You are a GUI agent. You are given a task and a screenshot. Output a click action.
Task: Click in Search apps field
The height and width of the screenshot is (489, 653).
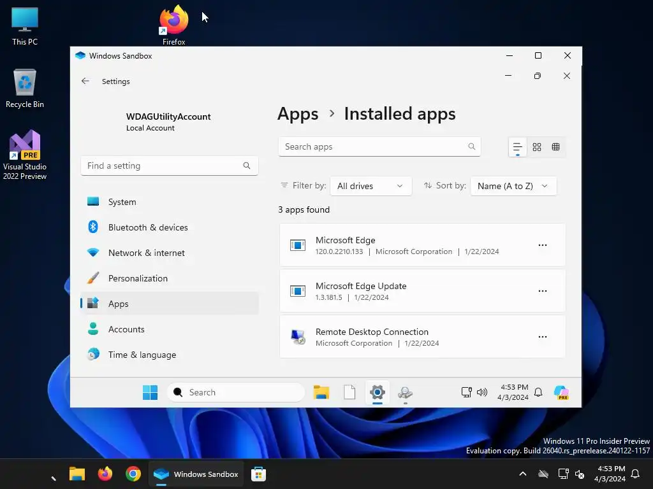point(379,146)
